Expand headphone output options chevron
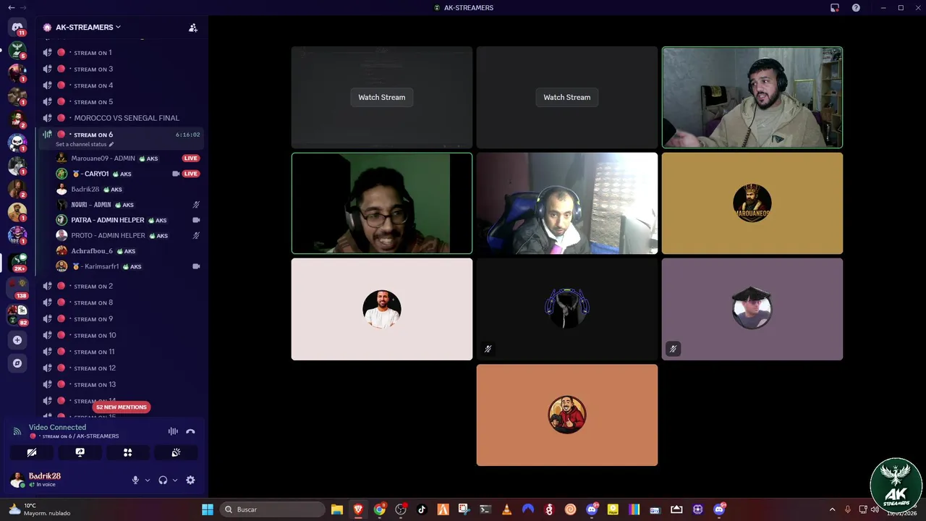The height and width of the screenshot is (521, 926). pyautogui.click(x=175, y=480)
